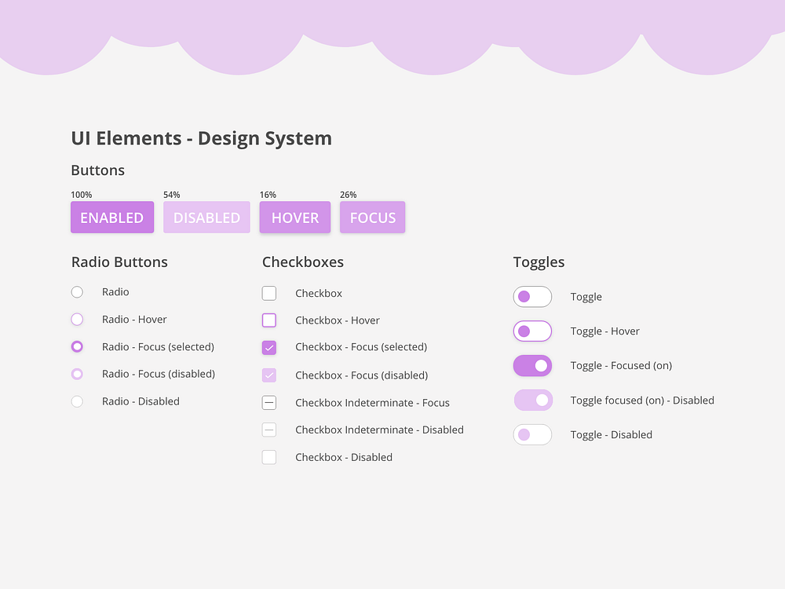785x589 pixels.
Task: Turn off the Toggle - Focused (on) switch
Action: (x=532, y=366)
